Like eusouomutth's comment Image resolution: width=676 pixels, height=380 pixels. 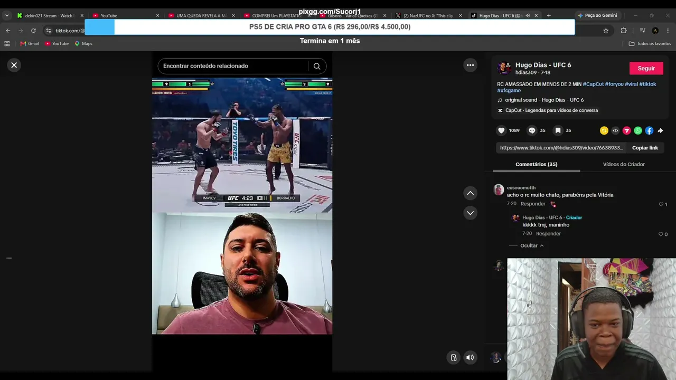coord(661,204)
